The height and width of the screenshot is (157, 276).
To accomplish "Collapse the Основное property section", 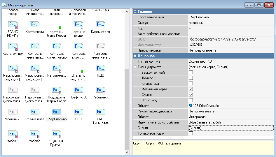I will (x=135, y=56).
